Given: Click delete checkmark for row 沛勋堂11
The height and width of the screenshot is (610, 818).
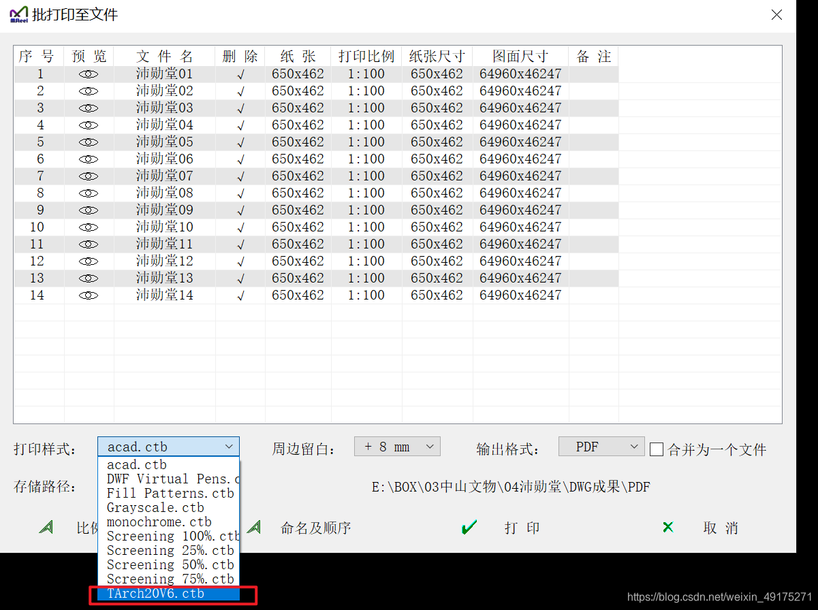Looking at the screenshot, I should tap(240, 245).
